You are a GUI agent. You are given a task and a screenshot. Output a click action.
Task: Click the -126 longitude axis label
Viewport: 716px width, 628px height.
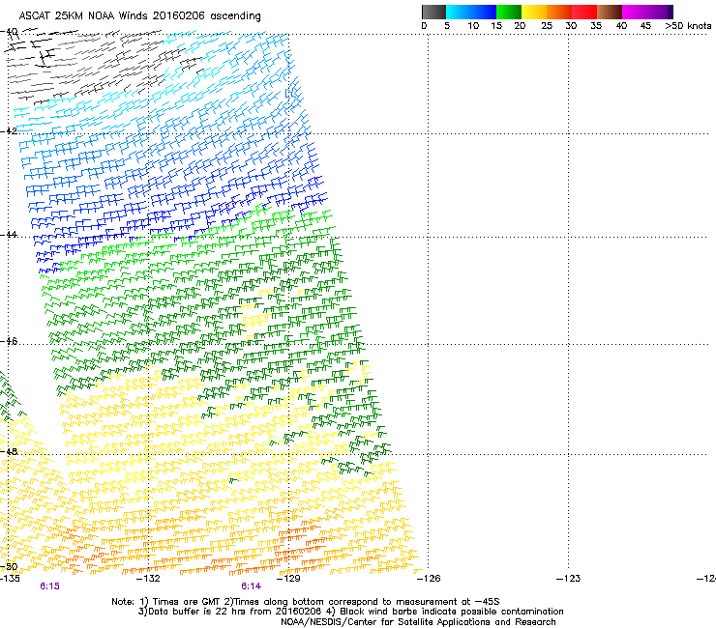[429, 579]
